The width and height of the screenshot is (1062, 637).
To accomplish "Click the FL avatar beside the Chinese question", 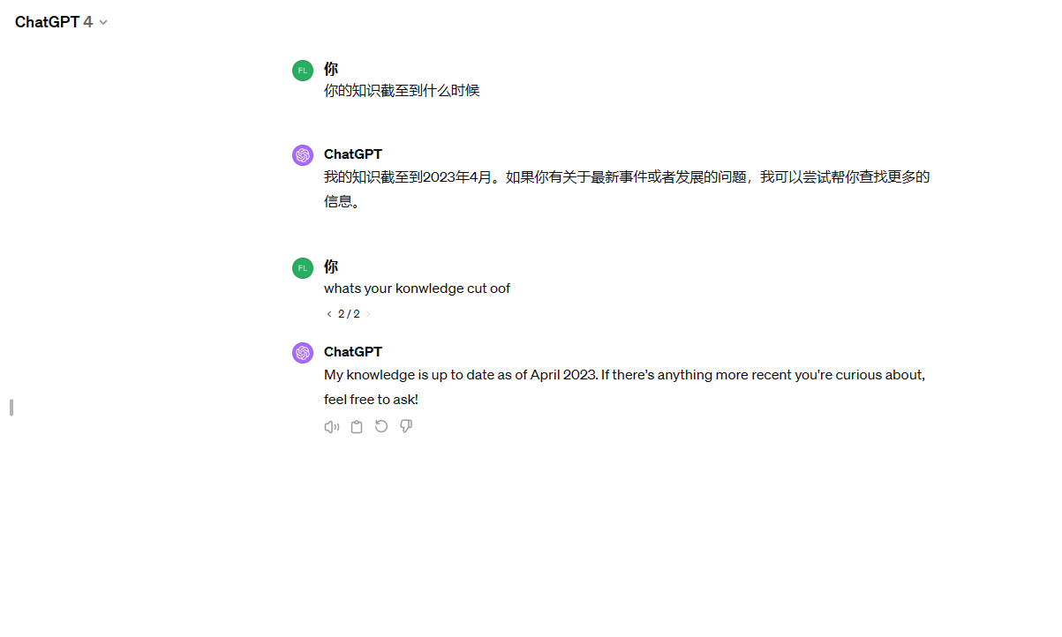I will pos(303,71).
